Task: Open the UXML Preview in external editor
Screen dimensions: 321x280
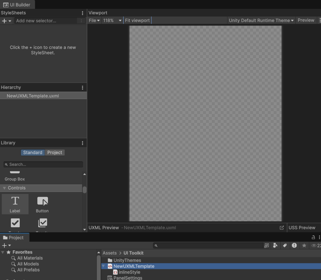Action: 282,228
